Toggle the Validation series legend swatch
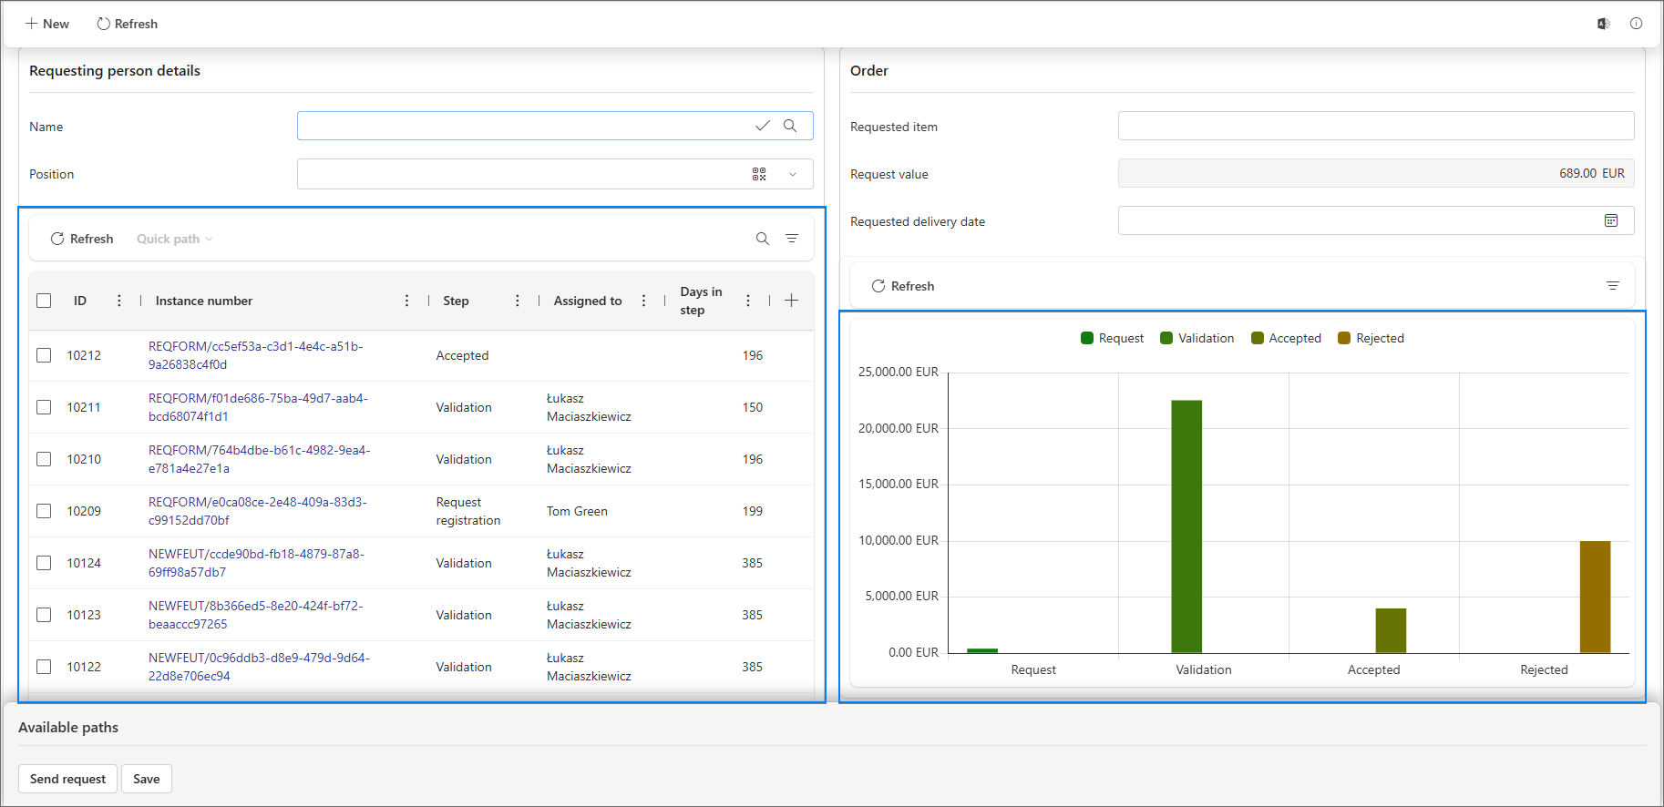Image resolution: width=1664 pixels, height=807 pixels. [1166, 338]
